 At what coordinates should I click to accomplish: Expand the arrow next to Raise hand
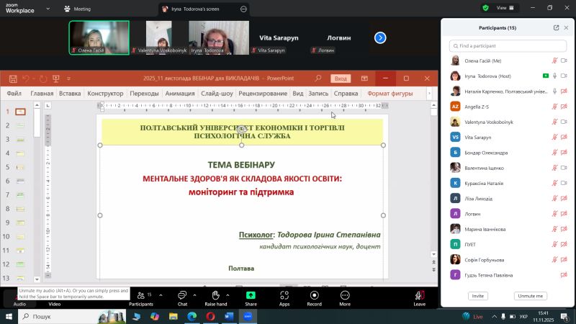233,295
